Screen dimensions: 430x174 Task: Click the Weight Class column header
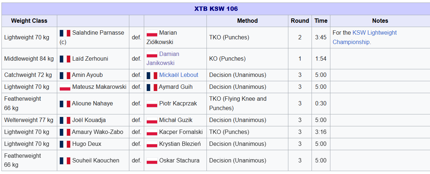[x=29, y=21]
